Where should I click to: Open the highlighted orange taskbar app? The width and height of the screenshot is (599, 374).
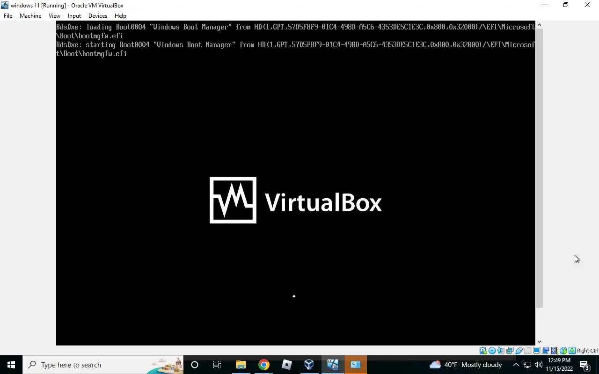click(356, 365)
